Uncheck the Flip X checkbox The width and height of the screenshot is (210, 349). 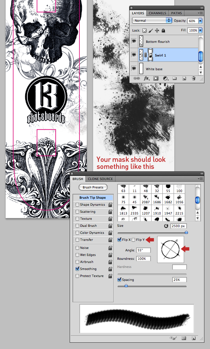119,240
